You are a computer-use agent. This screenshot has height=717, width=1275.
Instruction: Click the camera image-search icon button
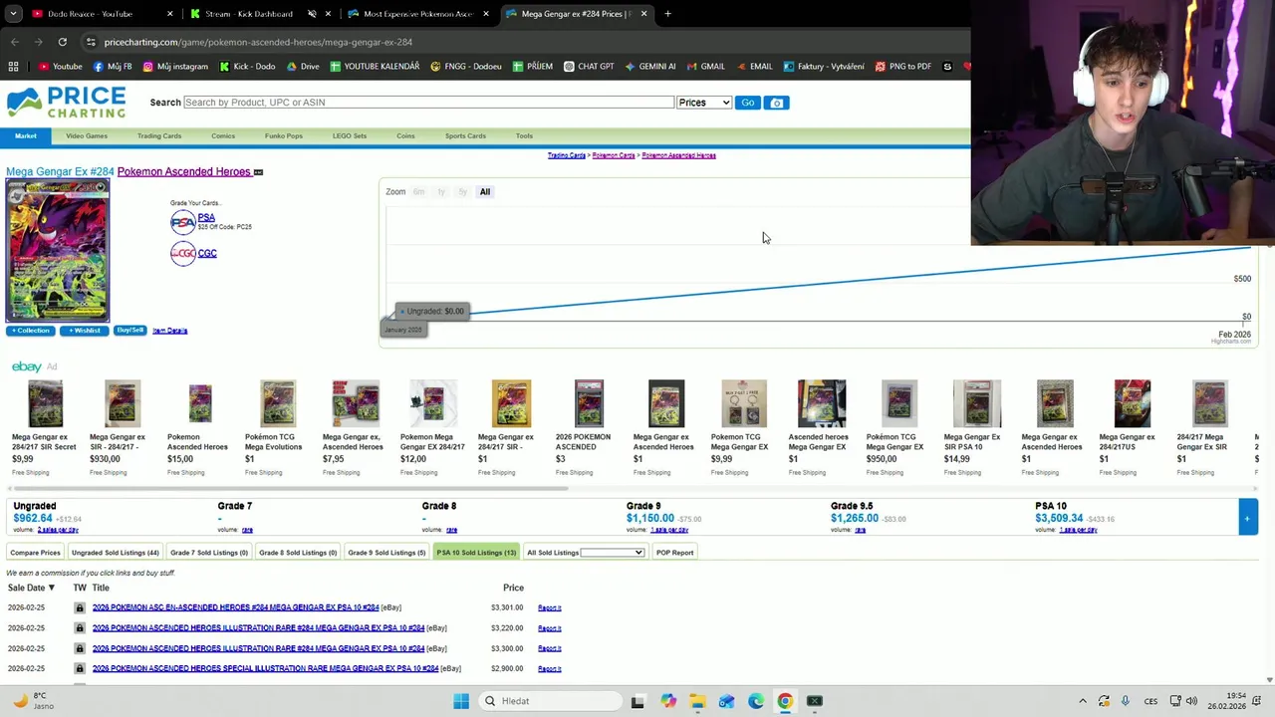(x=777, y=103)
